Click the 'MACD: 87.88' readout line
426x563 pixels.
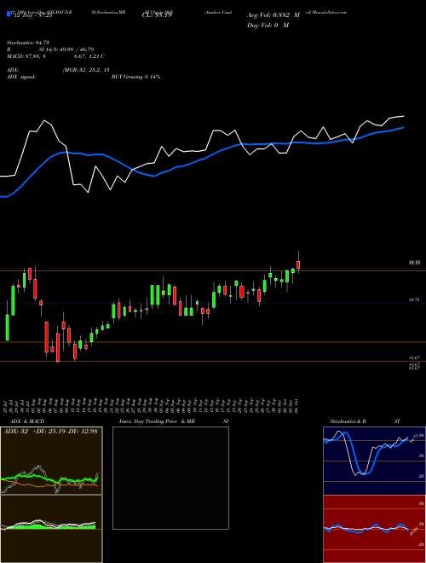click(55, 56)
